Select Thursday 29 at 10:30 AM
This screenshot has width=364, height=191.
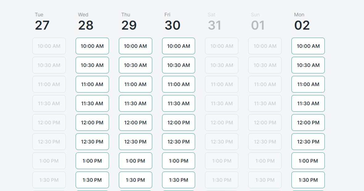coord(135,65)
